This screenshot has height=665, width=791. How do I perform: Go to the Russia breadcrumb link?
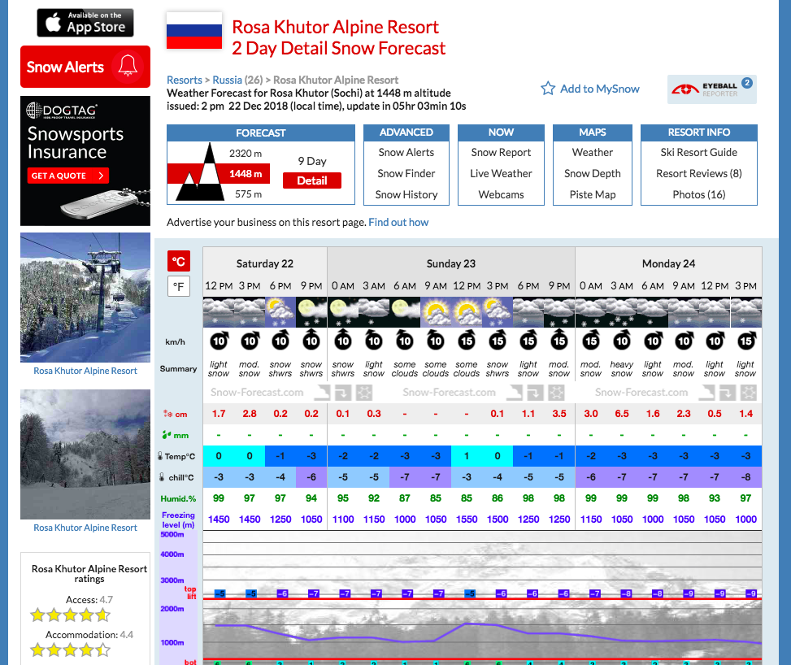[227, 80]
